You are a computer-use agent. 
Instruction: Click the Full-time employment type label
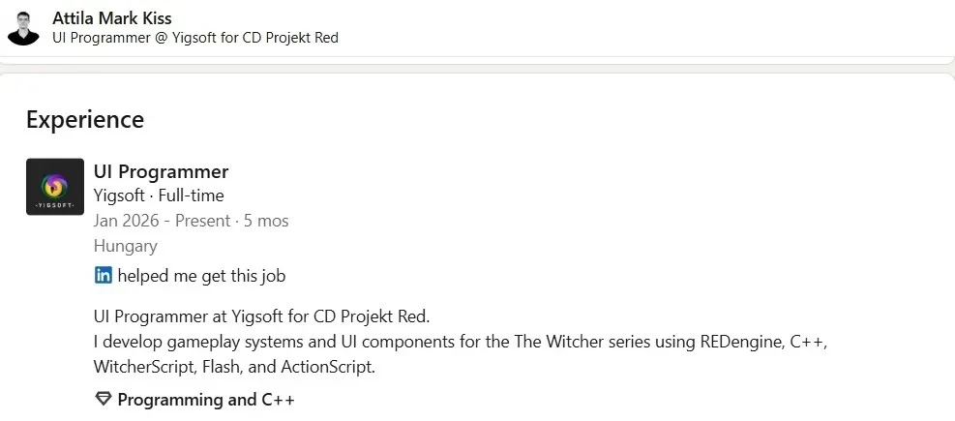[x=191, y=195]
